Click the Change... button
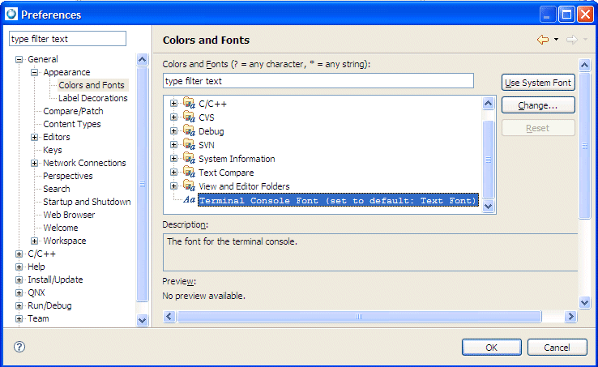The width and height of the screenshot is (598, 367). coord(538,105)
